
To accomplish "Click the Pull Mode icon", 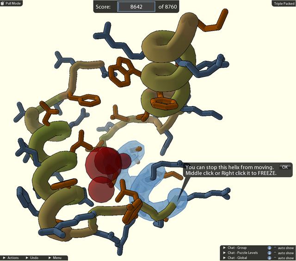I will point(3,3).
